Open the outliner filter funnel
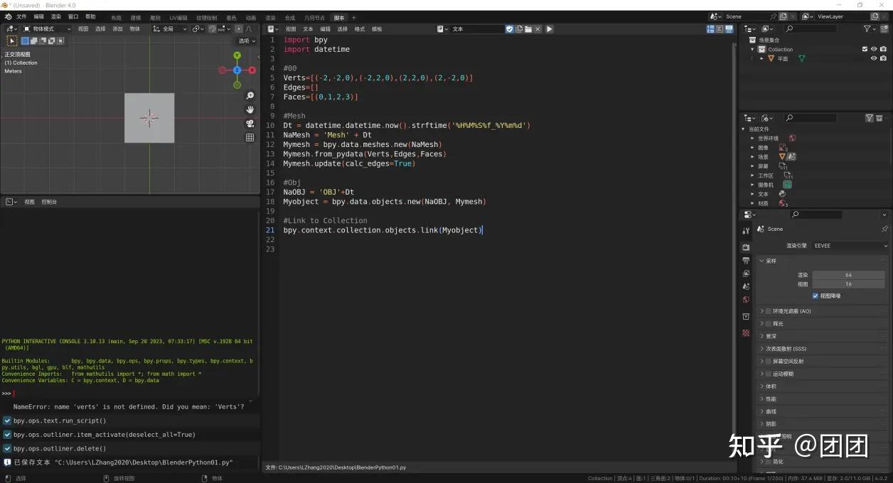The width and height of the screenshot is (893, 483). pos(868,28)
